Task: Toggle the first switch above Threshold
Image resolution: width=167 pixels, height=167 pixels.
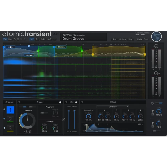Action: (x=23, y=107)
